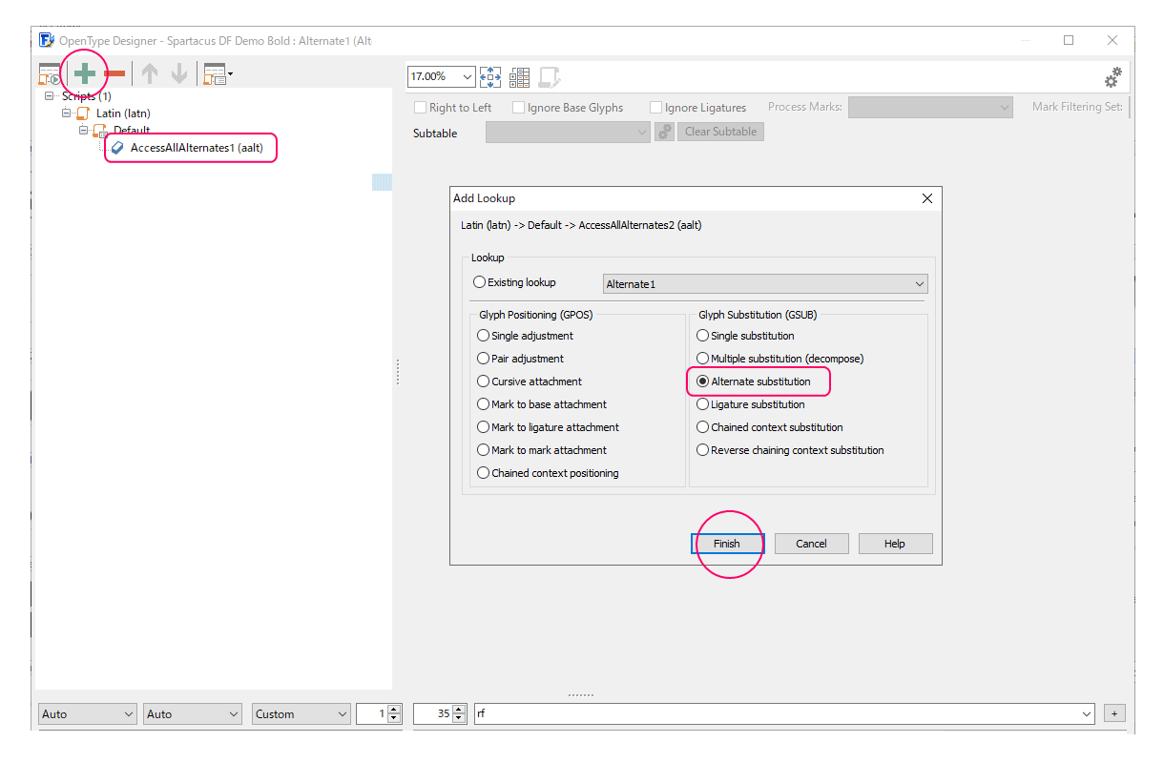Click the glyph grid icon beside zoom
The image size is (1164, 763).
click(519, 76)
